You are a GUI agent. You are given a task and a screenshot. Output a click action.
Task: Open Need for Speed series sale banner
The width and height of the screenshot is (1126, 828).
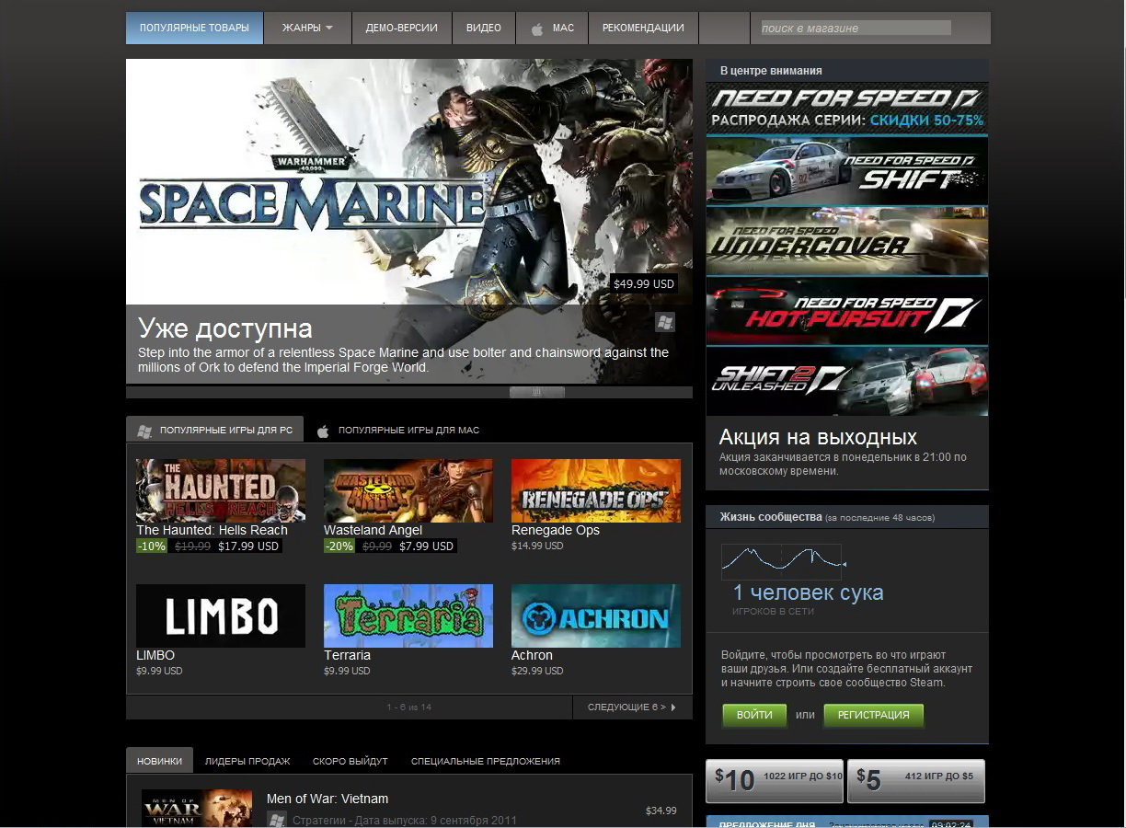[847, 109]
